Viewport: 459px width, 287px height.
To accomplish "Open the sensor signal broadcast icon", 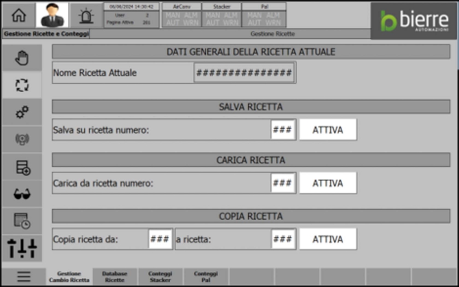I will click(22, 139).
